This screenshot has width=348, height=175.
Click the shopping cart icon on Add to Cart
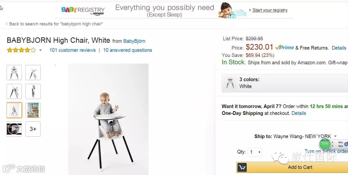(x=242, y=167)
